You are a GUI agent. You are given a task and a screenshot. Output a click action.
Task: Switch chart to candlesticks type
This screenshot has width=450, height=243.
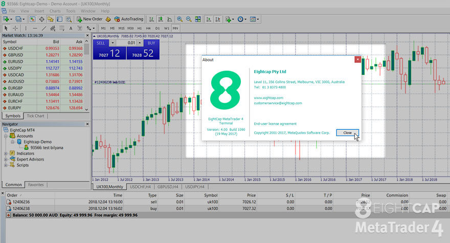161,19
